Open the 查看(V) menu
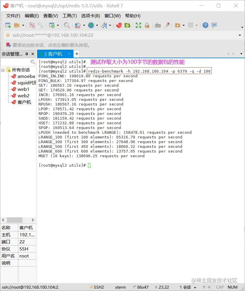This screenshot has height=291, width=245. 51,16
